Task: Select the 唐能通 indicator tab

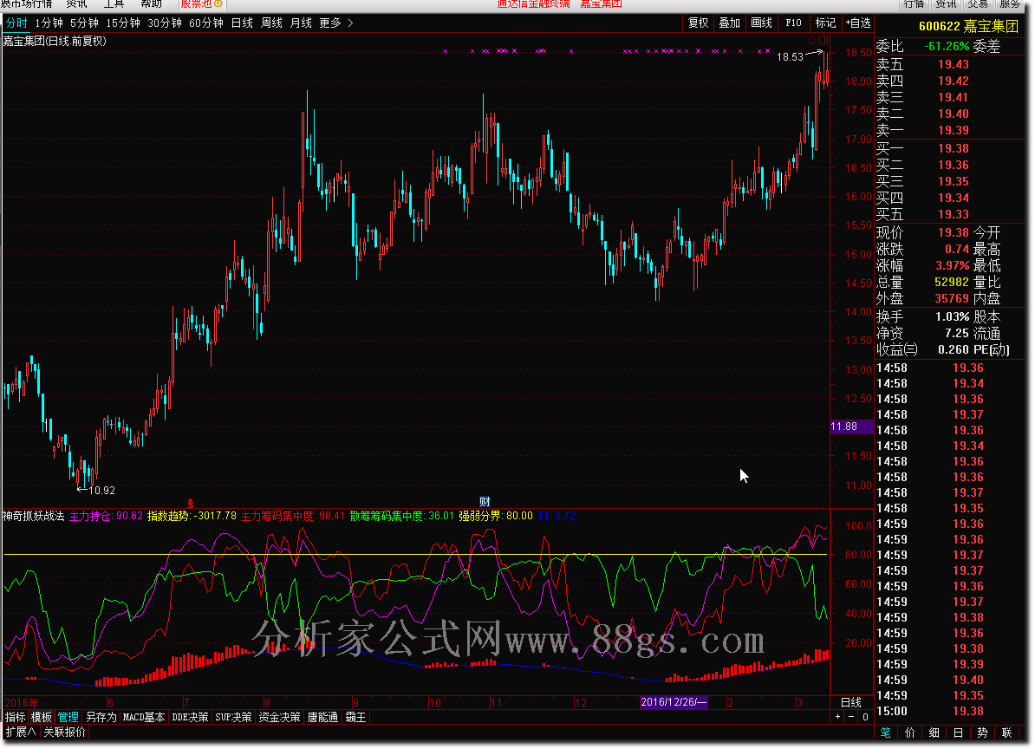Action: [322, 717]
